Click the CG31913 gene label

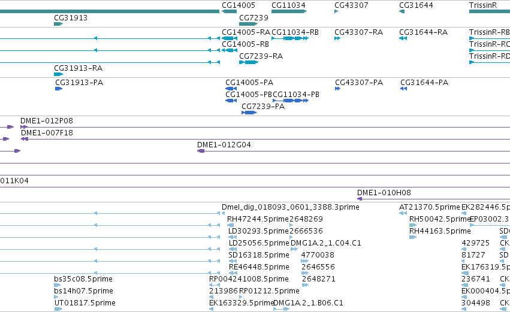tap(71, 17)
